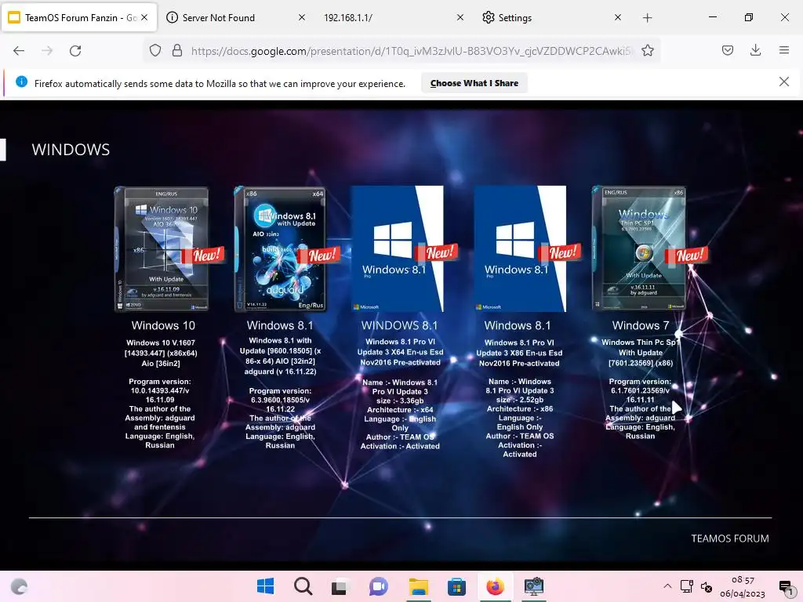Switch to the TeamOS Forum Fanzin tab

pos(80,17)
